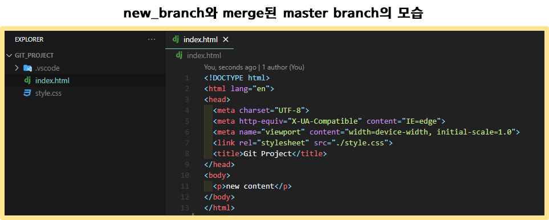Screen dimensions: 549x220
Task: Click line number 7 in the gutter
Action: [187, 142]
